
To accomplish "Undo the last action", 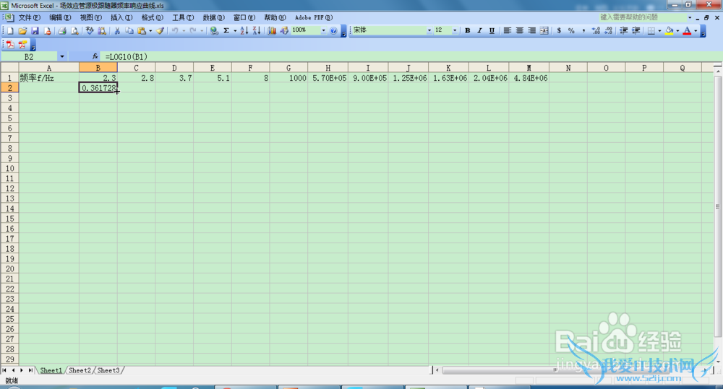I will [x=175, y=30].
